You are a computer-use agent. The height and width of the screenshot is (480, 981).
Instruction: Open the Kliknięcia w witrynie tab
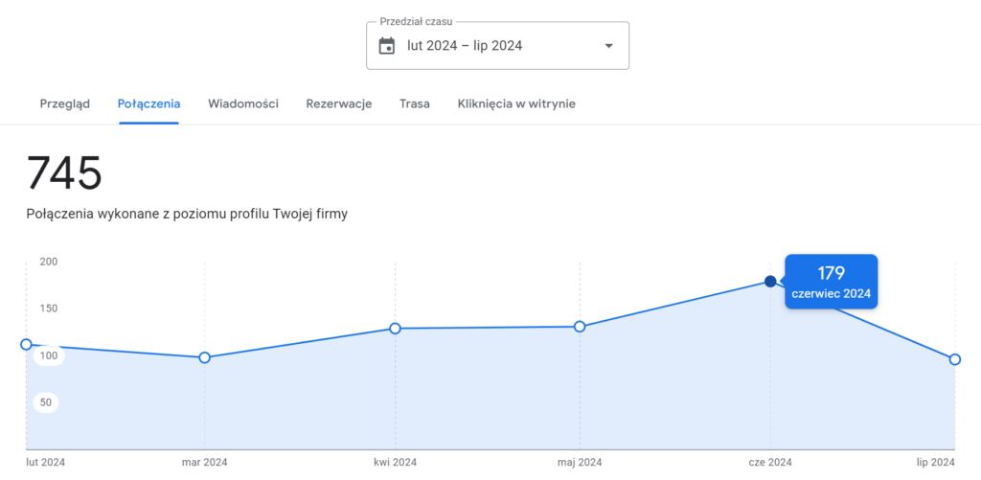[516, 103]
